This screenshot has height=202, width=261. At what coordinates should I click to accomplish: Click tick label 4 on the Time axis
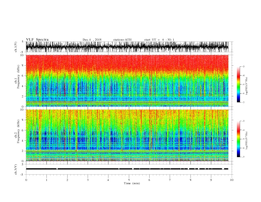108,180
